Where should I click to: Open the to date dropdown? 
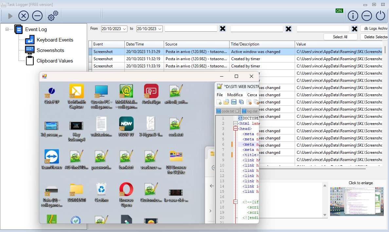point(160,29)
